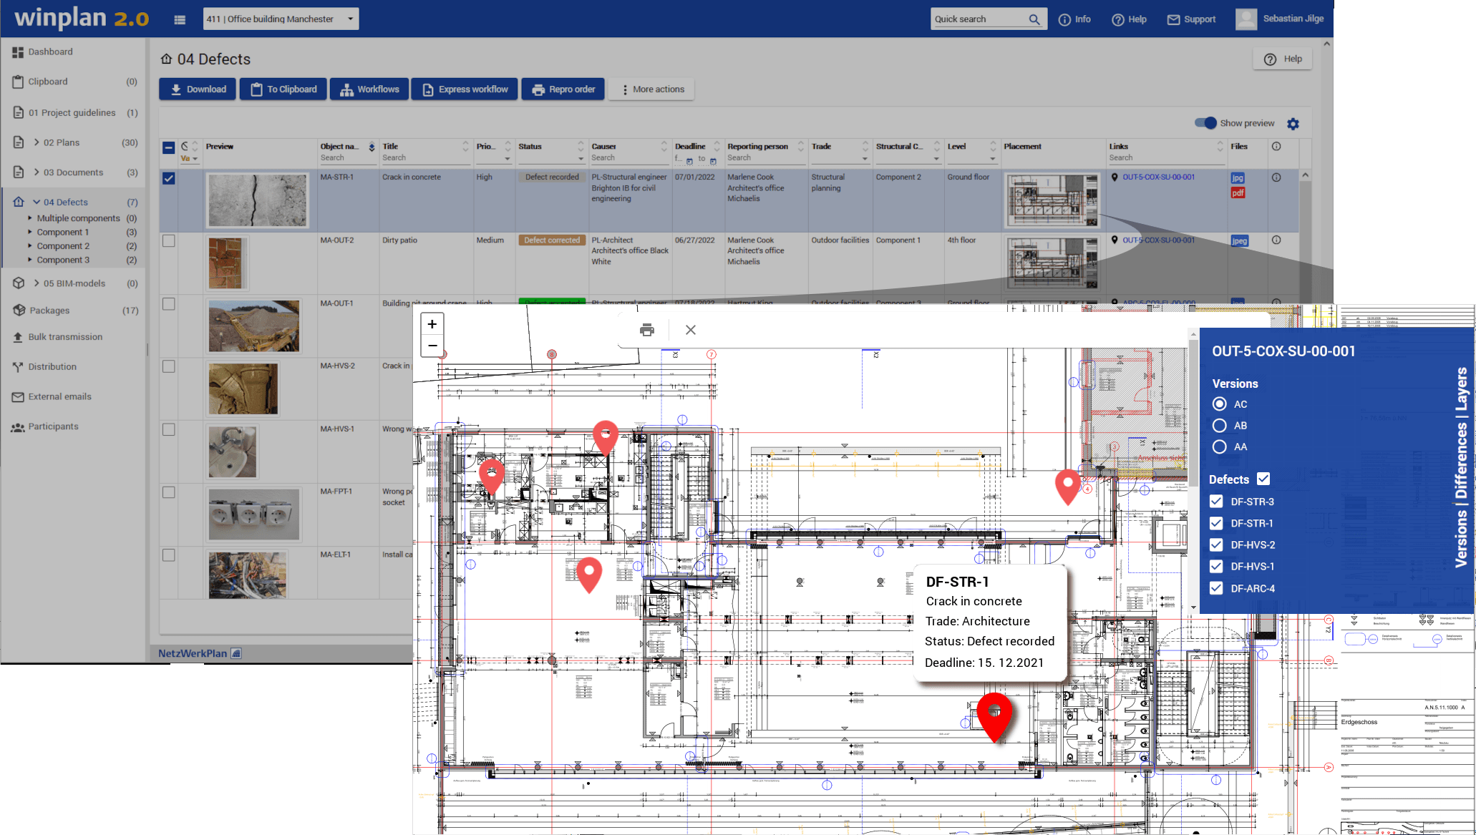Open the Info icon in header
This screenshot has height=835, width=1476.
click(x=1064, y=19)
